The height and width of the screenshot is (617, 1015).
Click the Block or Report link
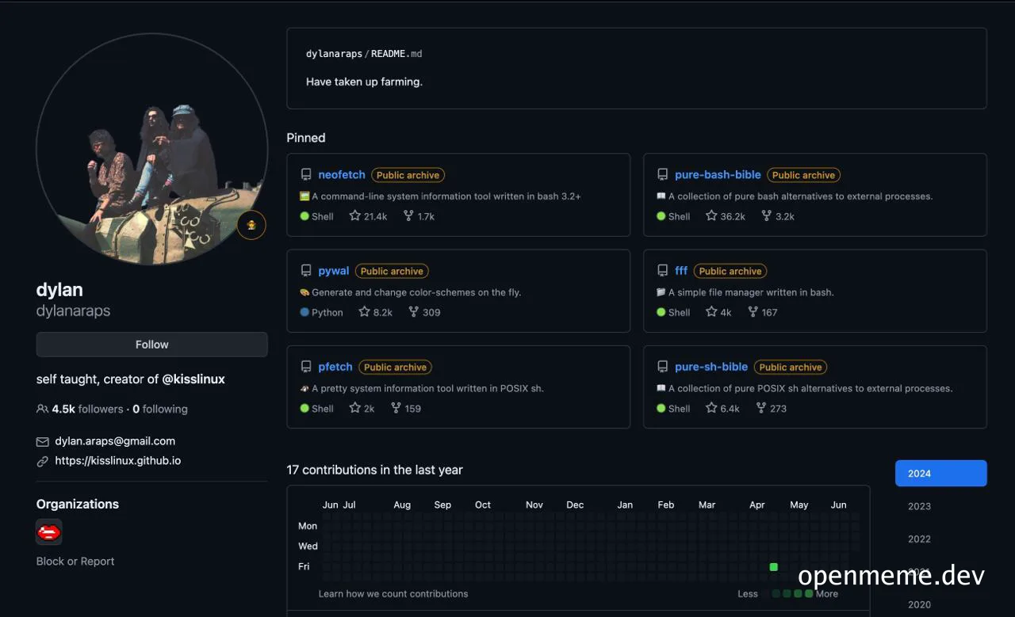(x=75, y=561)
